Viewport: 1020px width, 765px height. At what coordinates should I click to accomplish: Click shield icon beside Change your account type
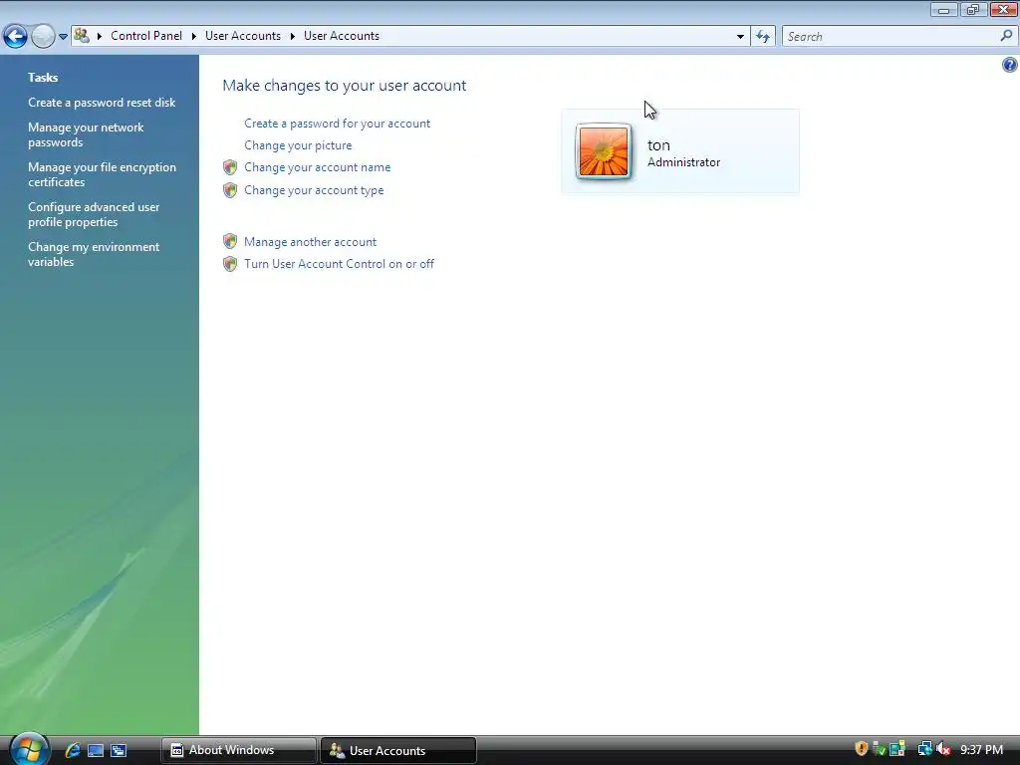pos(230,190)
